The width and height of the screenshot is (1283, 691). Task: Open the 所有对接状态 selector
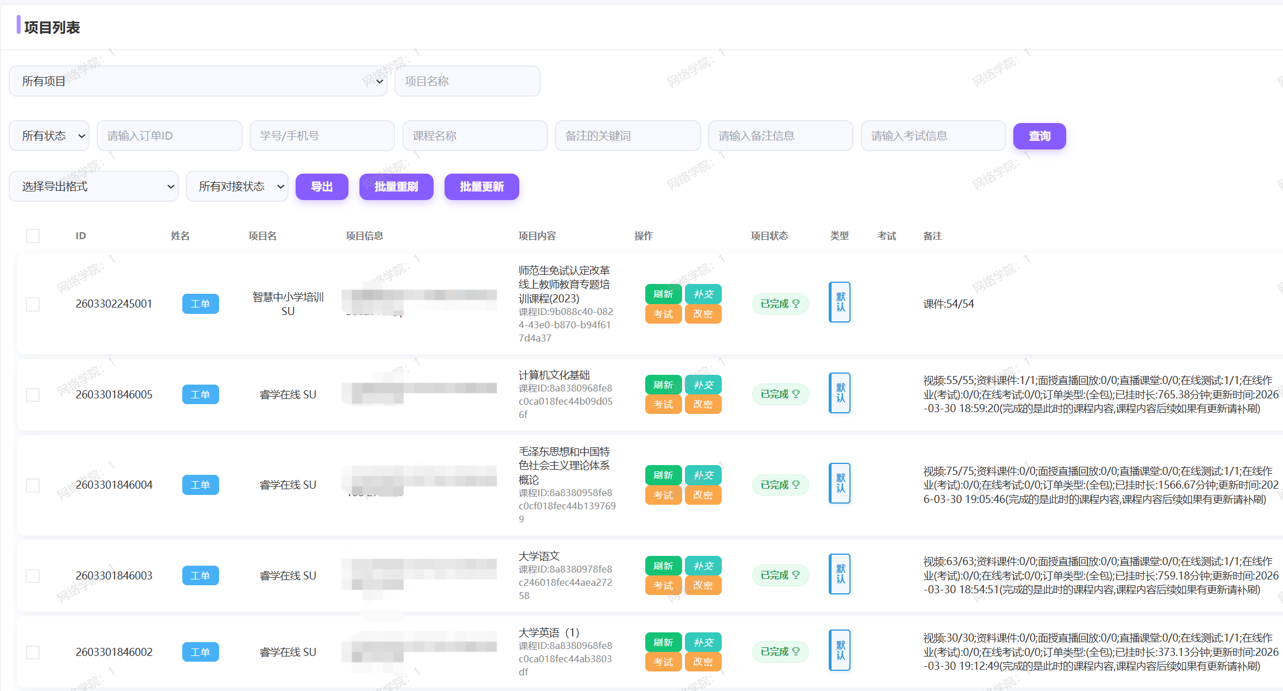click(x=237, y=186)
